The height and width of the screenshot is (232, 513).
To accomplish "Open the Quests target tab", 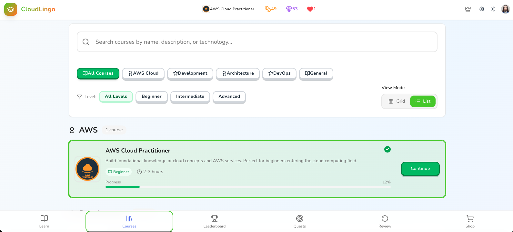I will [300, 221].
